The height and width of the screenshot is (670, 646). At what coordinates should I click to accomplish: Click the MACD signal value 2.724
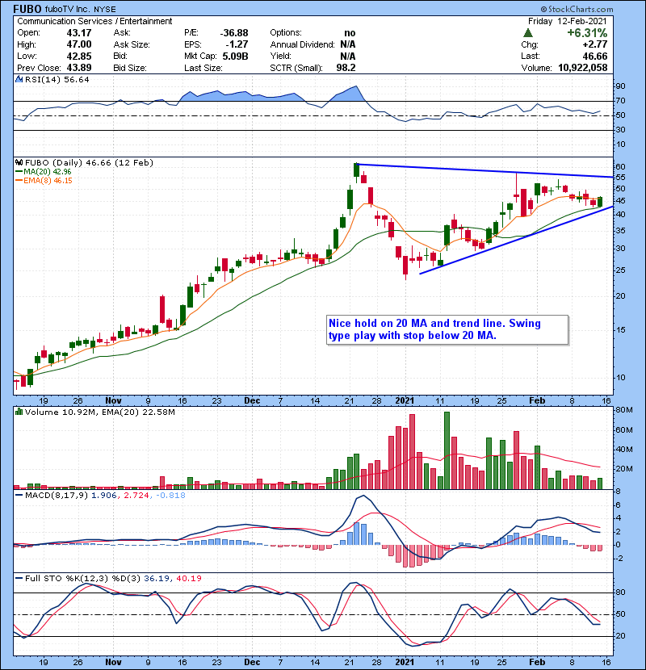136,496
